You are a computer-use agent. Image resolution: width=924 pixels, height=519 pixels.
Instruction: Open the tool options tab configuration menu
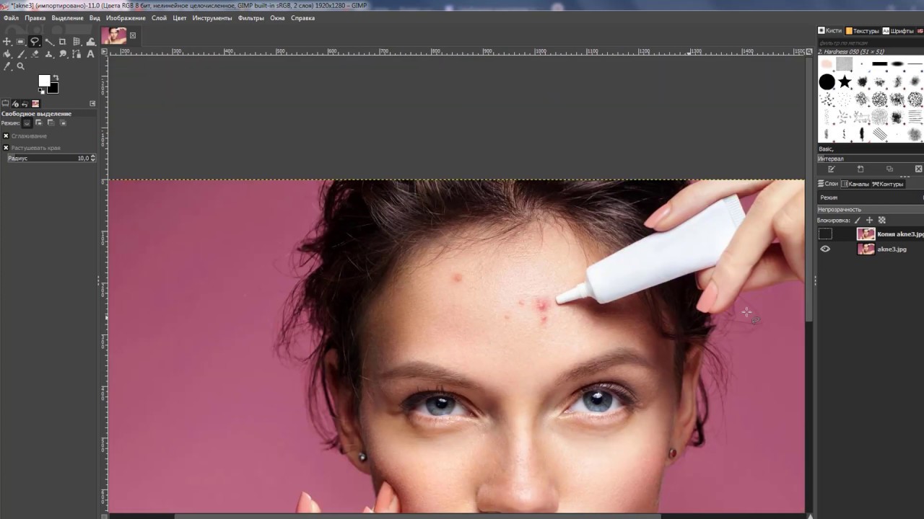point(92,104)
